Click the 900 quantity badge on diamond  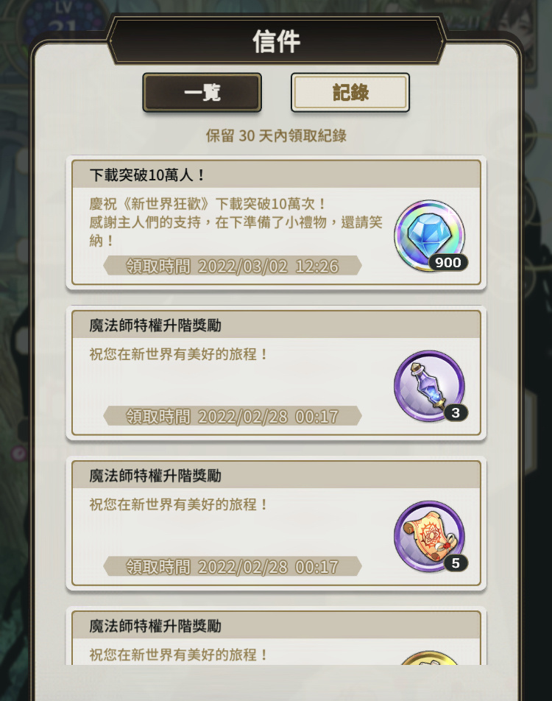448,262
